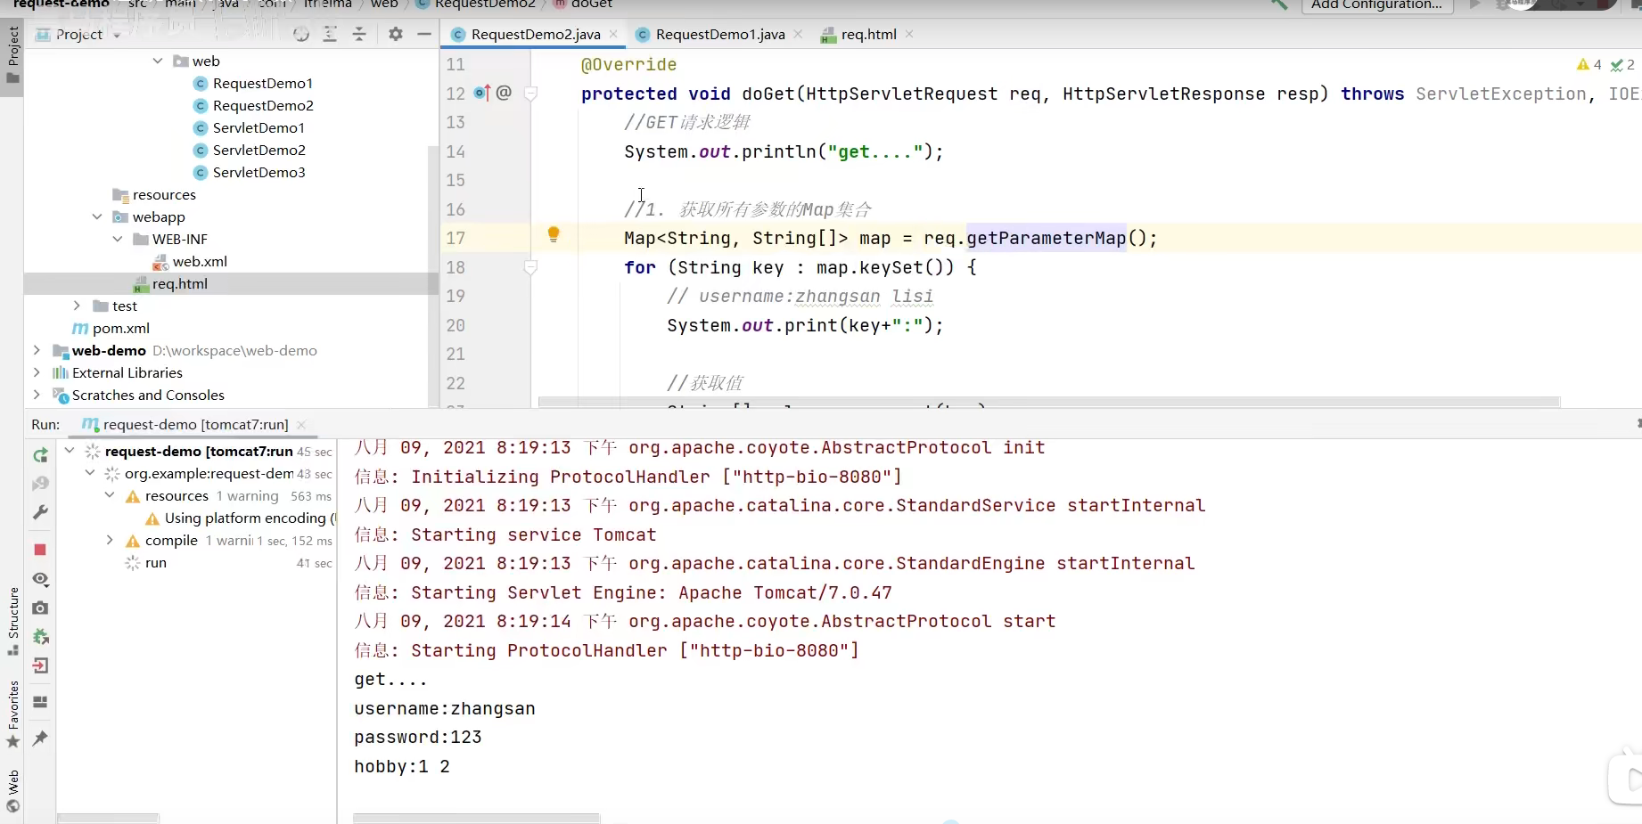The image size is (1642, 824).
Task: Collapse the resources node in Run tree
Action: 109,495
